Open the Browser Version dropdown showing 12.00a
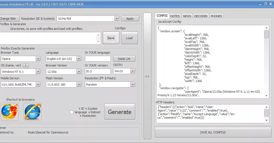Screen dimensions: 274x143 pyautogui.click(x=79, y=72)
